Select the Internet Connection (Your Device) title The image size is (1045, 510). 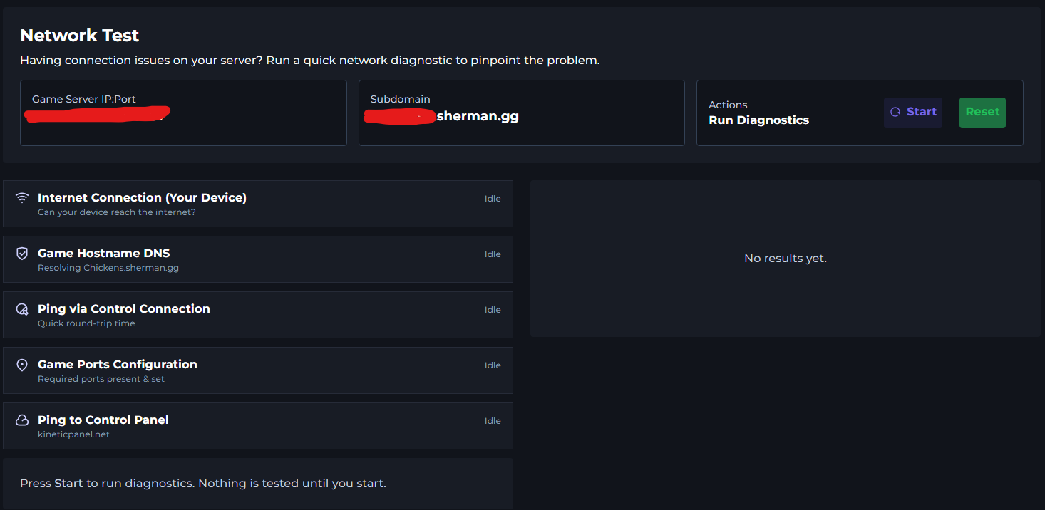[142, 197]
